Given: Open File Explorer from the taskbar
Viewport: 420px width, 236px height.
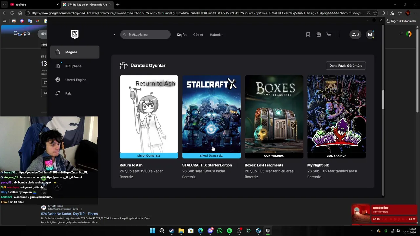Looking at the screenshot, I should coord(181,231).
